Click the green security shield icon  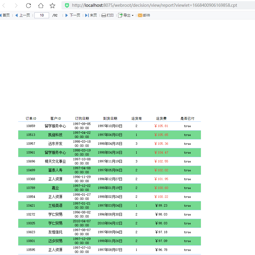67,5
